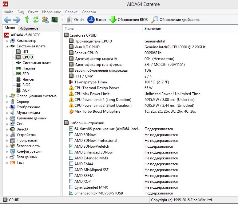This screenshot has width=238, height=204.
Task: Click the Обновления BIOS toolbar label
Action: (x=133, y=20)
